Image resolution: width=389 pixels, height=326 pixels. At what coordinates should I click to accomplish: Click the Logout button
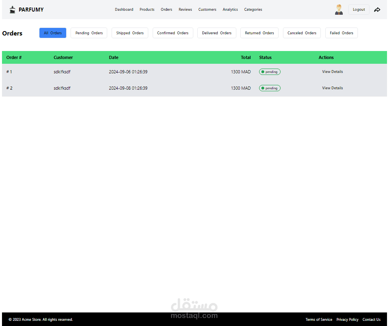[x=359, y=10]
